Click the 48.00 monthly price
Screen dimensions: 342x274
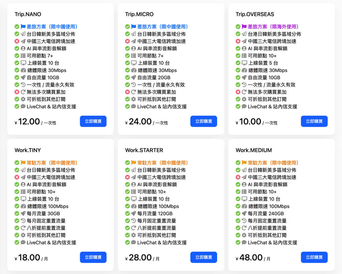click(x=251, y=257)
